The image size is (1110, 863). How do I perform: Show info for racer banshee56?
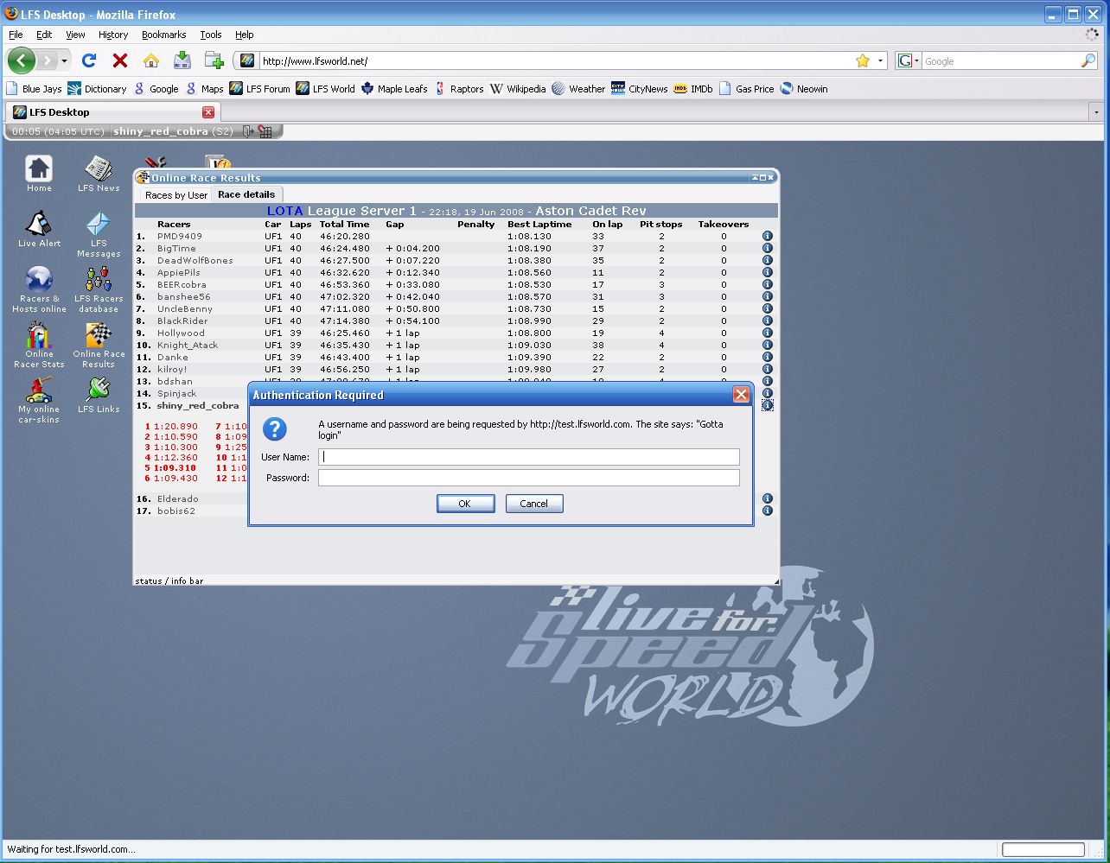click(767, 296)
